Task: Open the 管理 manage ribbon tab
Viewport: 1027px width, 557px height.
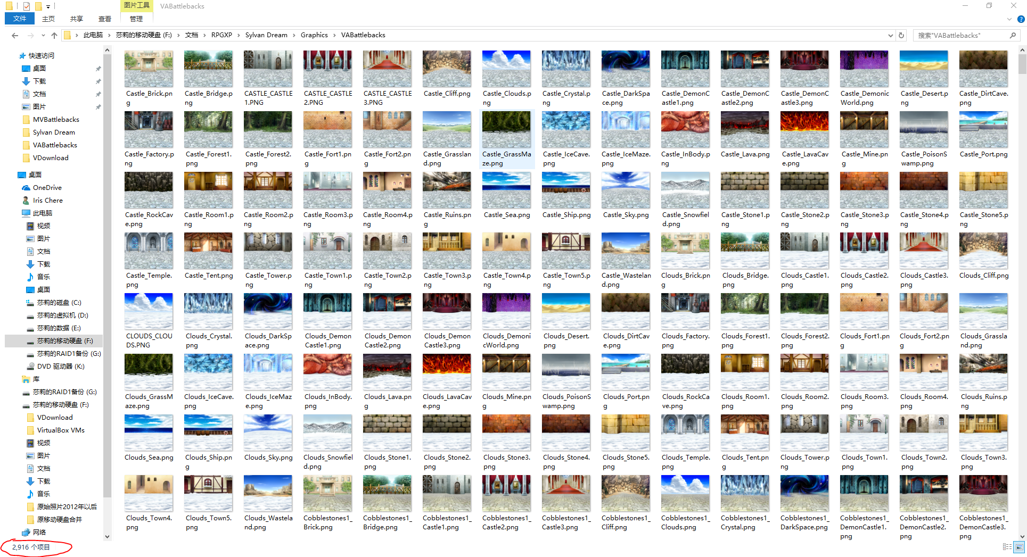Action: [x=136, y=19]
